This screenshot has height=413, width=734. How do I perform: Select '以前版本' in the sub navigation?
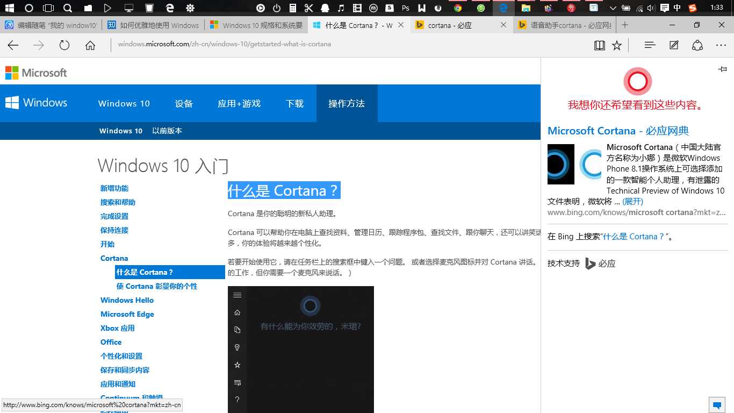(167, 131)
